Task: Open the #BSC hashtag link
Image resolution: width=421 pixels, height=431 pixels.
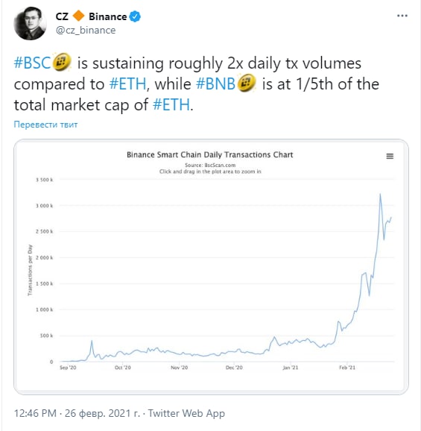Action: [32, 63]
